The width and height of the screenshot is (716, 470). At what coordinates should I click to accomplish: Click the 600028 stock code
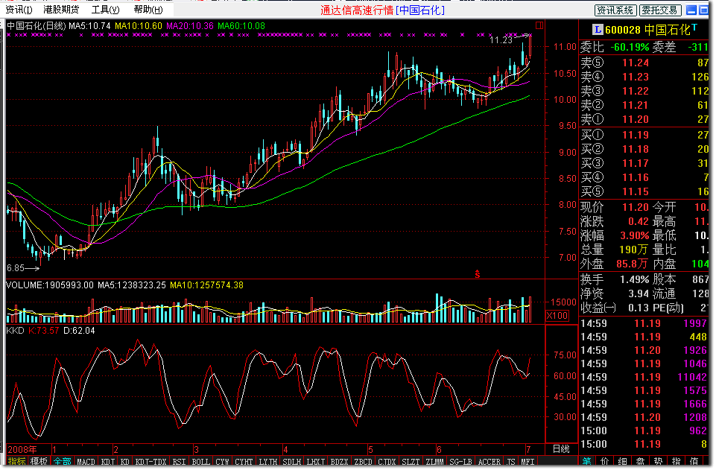(623, 30)
